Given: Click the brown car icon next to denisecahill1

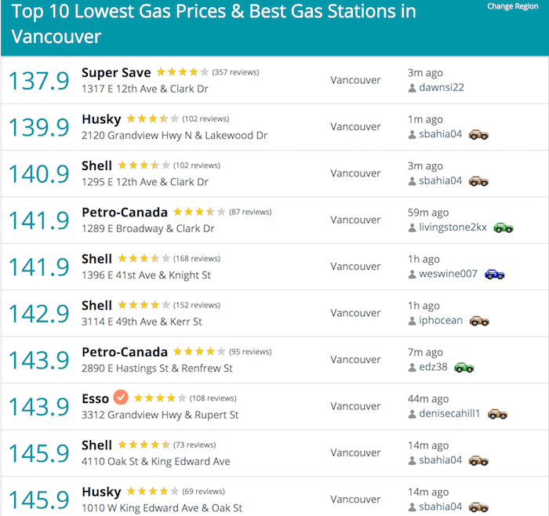Looking at the screenshot, I should 497,414.
